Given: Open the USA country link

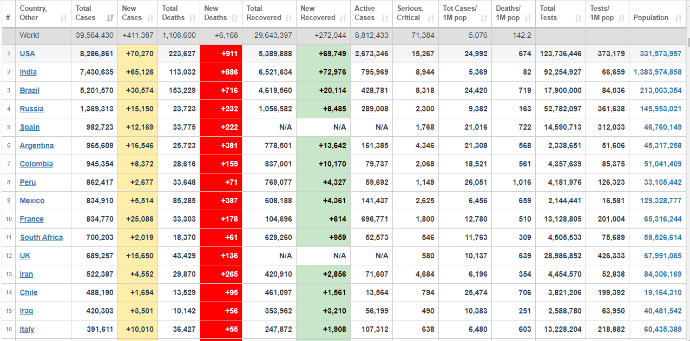Looking at the screenshot, I should click(x=28, y=54).
